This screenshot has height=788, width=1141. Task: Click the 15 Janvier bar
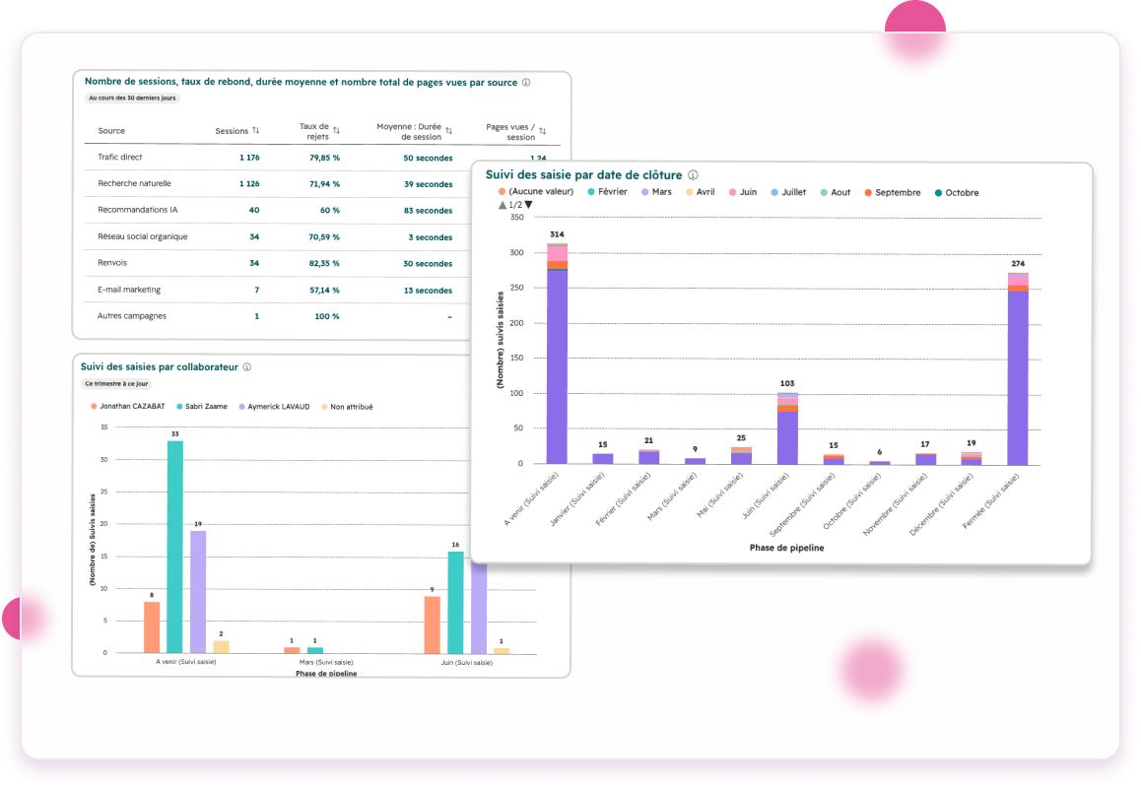pos(602,459)
